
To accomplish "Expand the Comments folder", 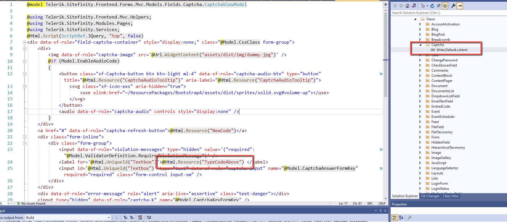I will point(420,70).
